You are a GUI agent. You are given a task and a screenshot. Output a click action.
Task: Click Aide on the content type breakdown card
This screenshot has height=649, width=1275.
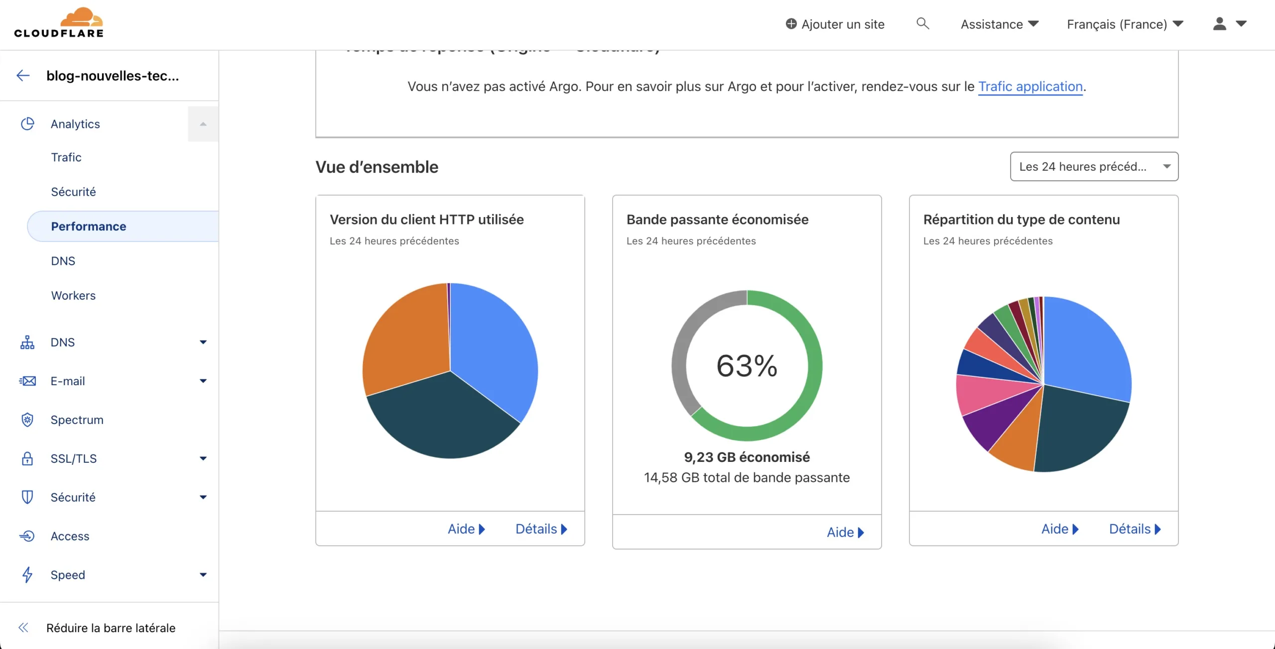(x=1060, y=529)
